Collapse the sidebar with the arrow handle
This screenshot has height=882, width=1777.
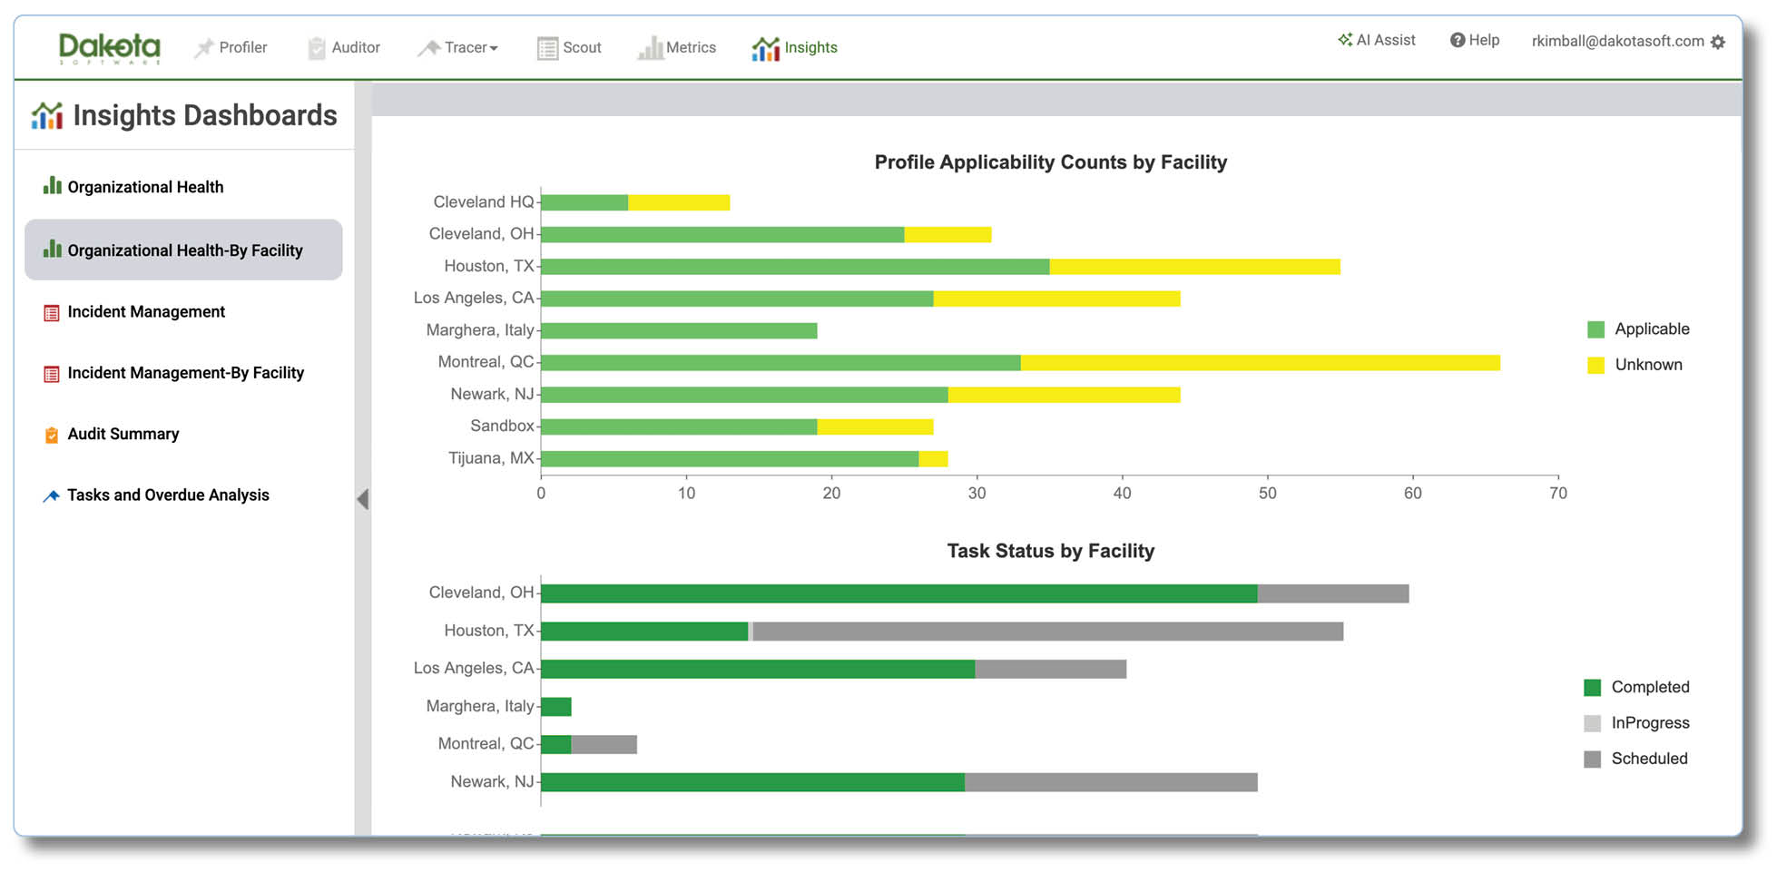coord(363,498)
